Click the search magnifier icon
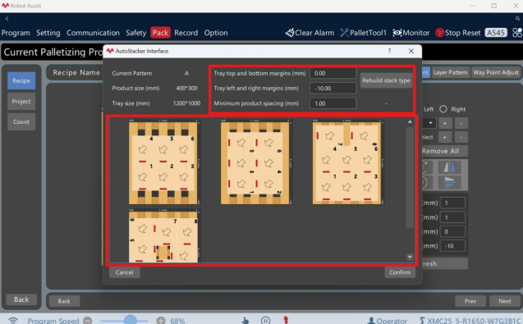 pos(517,19)
